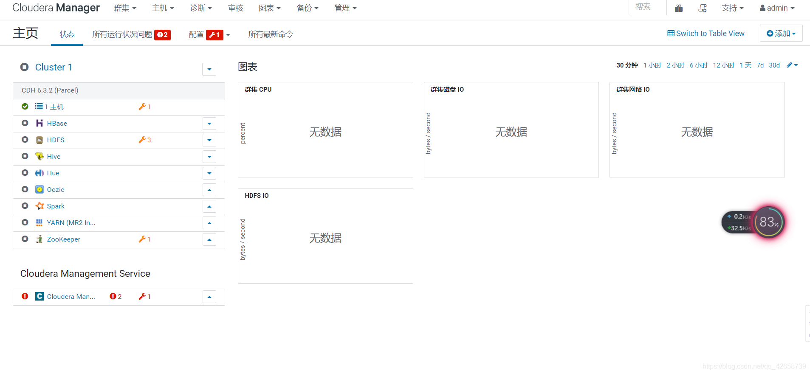
Task: Open the HDFS configuration wrench warning
Action: click(145, 140)
